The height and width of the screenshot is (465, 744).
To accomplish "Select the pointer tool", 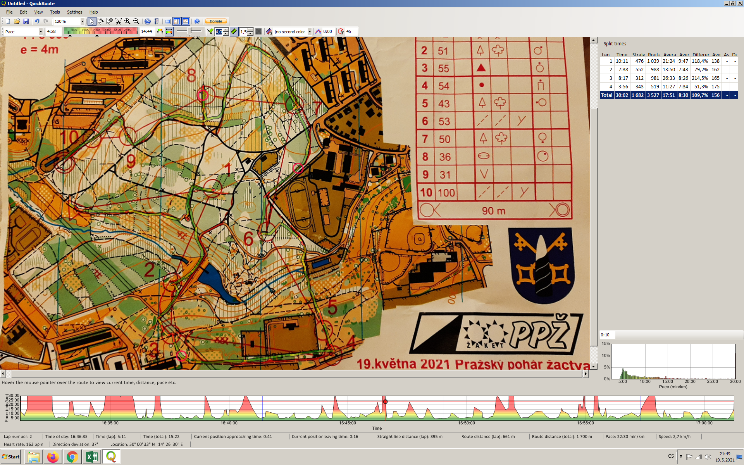I will (91, 21).
